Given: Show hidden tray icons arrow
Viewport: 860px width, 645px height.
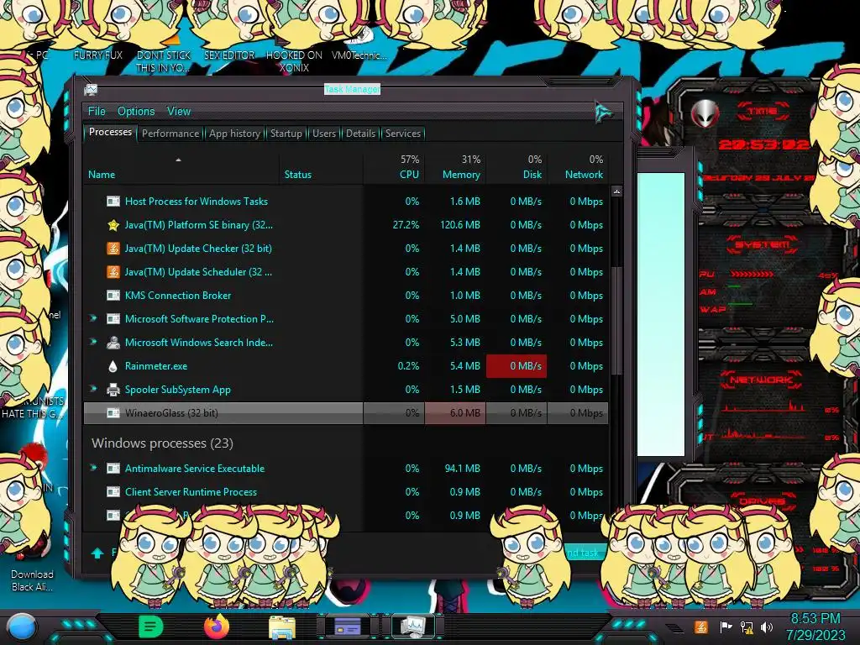Looking at the screenshot, I should pyautogui.click(x=675, y=628).
